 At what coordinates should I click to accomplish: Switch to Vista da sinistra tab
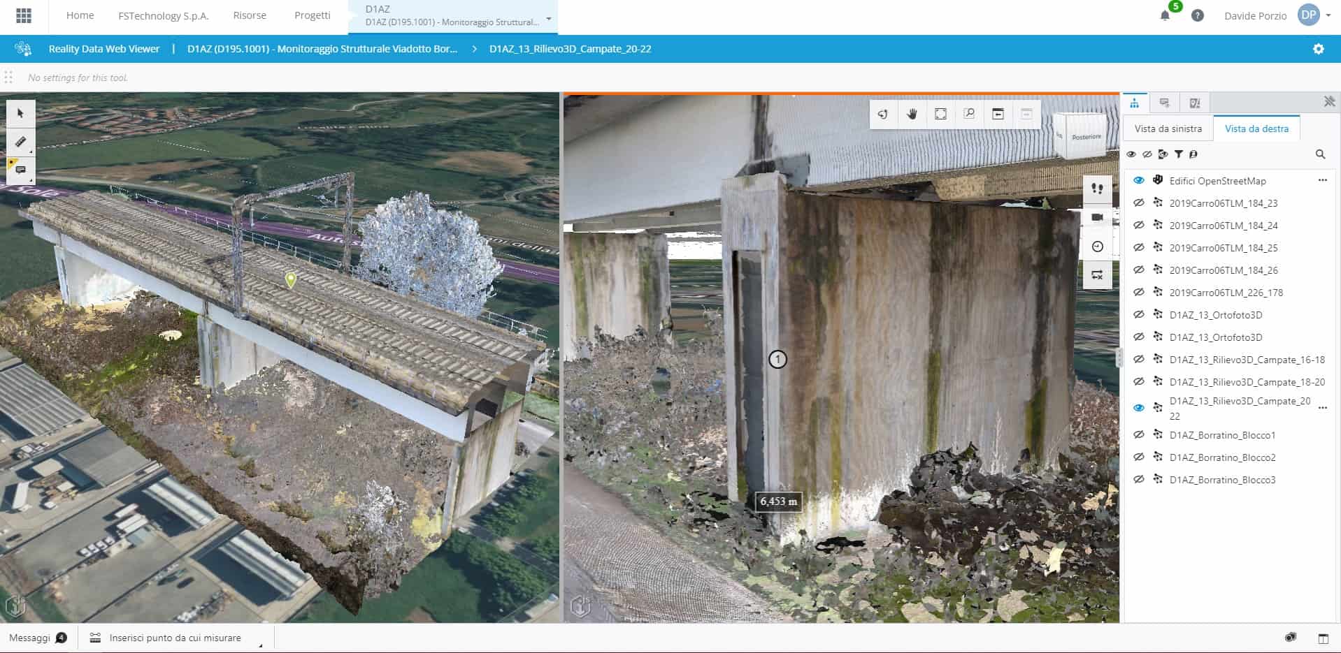(1168, 129)
